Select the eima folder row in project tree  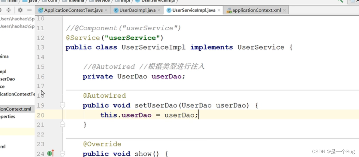pyautogui.click(x=4, y=56)
